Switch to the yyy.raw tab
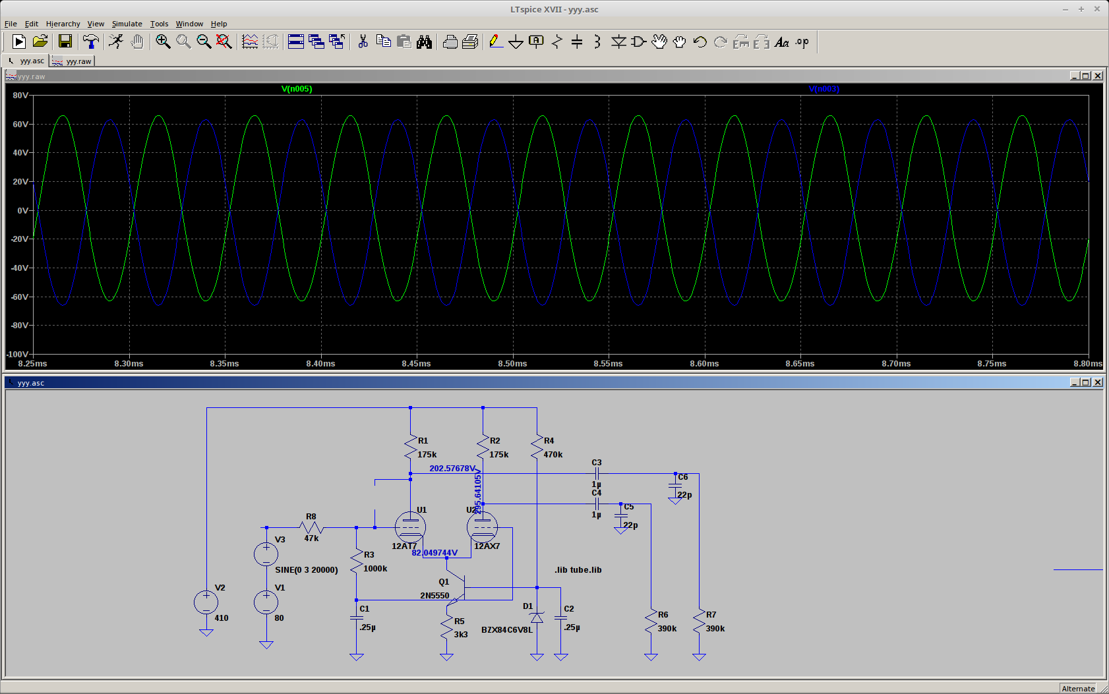The width and height of the screenshot is (1109, 694). (x=73, y=61)
